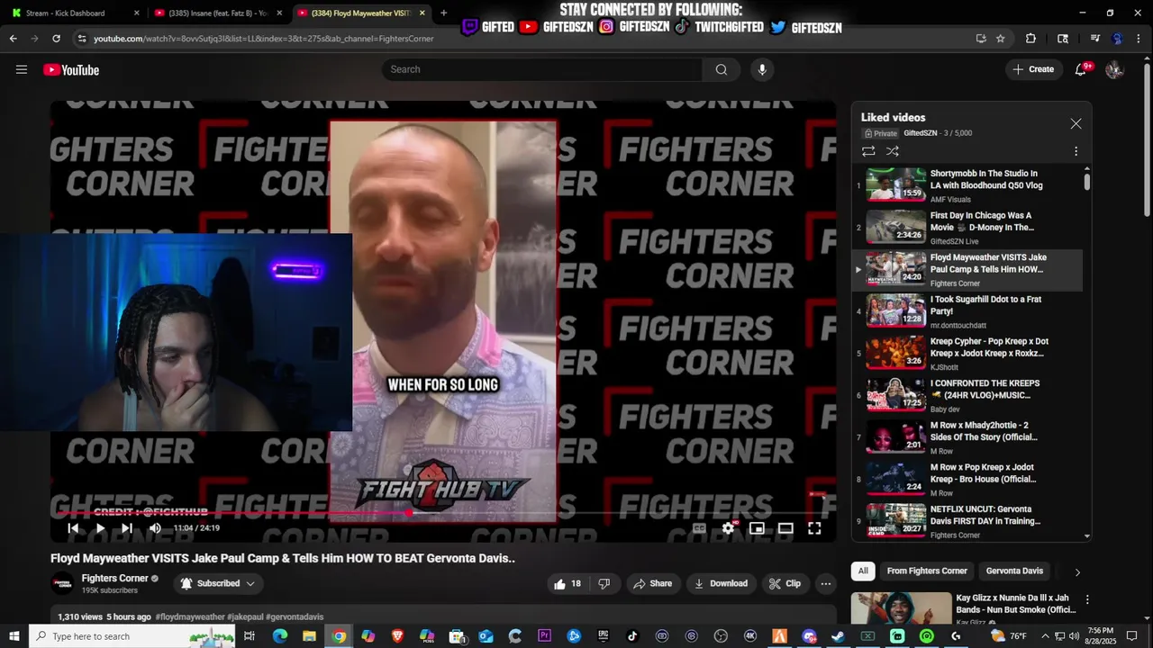Go to the YouTube home logo
1153x648 pixels.
click(x=71, y=69)
